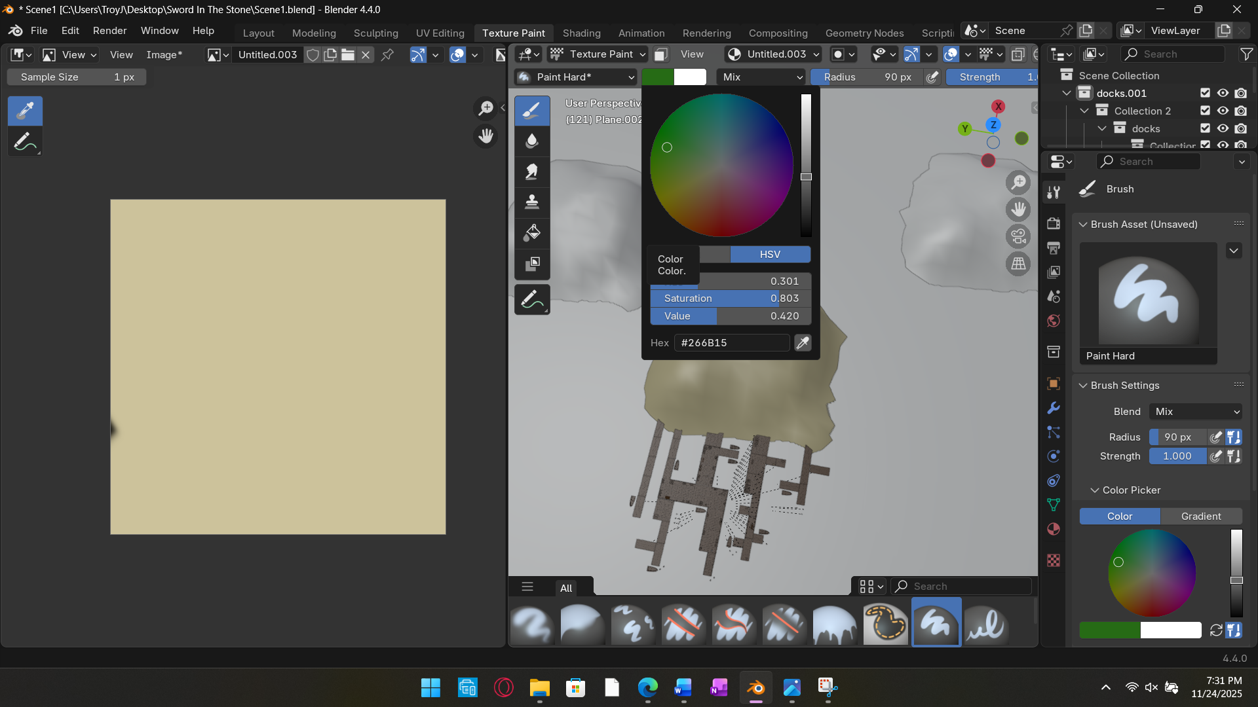Toggle exclude checkbox for Collection 2
Viewport: 1258px width, 707px height.
[1205, 111]
